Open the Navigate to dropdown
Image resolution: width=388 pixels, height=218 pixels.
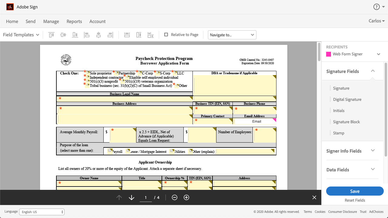(232, 35)
